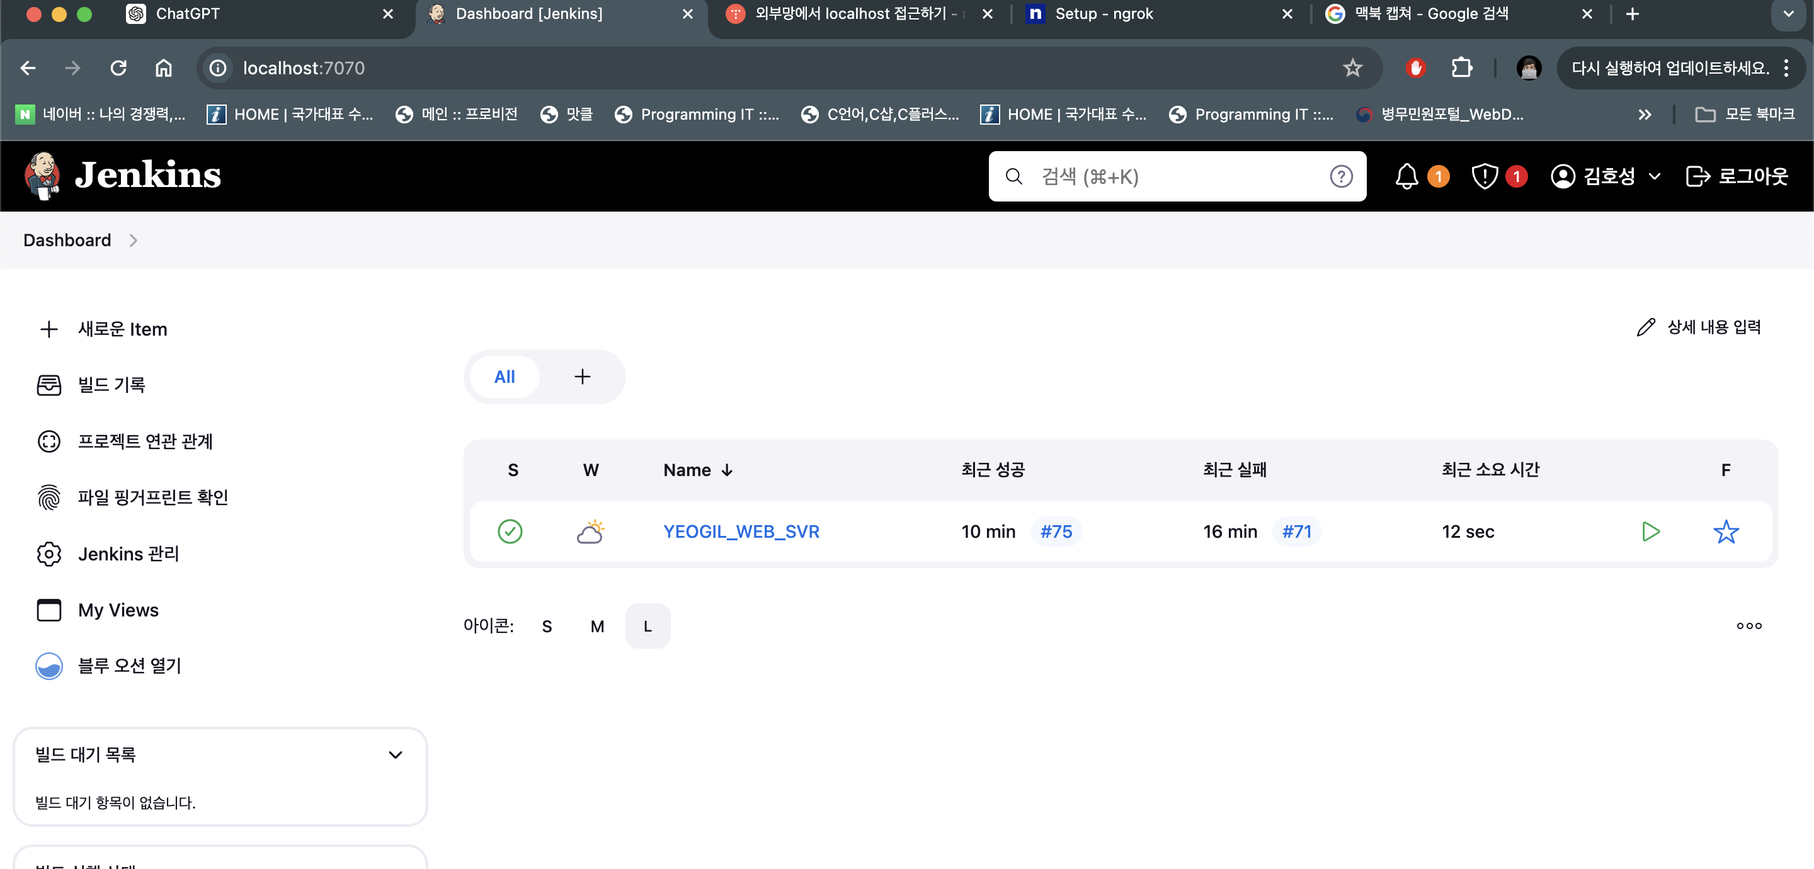Click the weather health icon for YEOGIL_WEB_SVR
This screenshot has height=869, width=1814.
coord(590,531)
